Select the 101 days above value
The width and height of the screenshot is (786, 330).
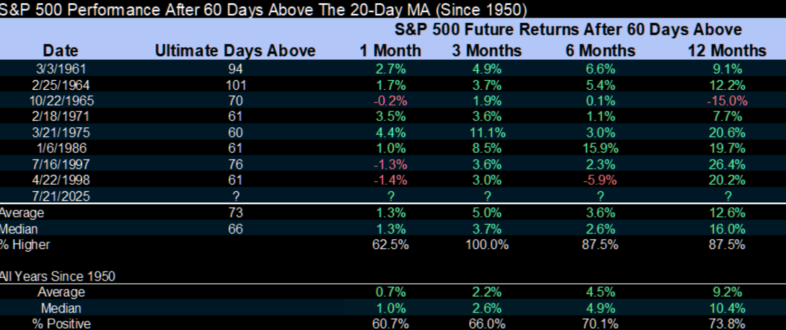coord(235,85)
